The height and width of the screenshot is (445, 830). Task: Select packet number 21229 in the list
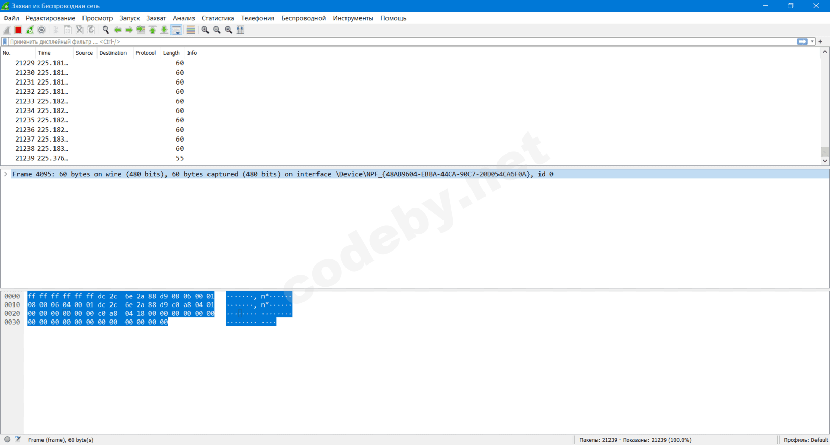[x=410, y=63]
